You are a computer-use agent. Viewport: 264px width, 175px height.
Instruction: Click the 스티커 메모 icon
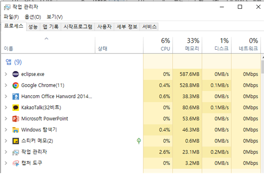coord(16,141)
